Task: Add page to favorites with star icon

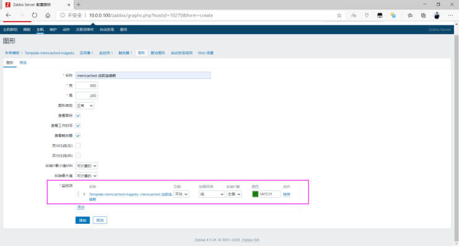Action: (x=339, y=15)
